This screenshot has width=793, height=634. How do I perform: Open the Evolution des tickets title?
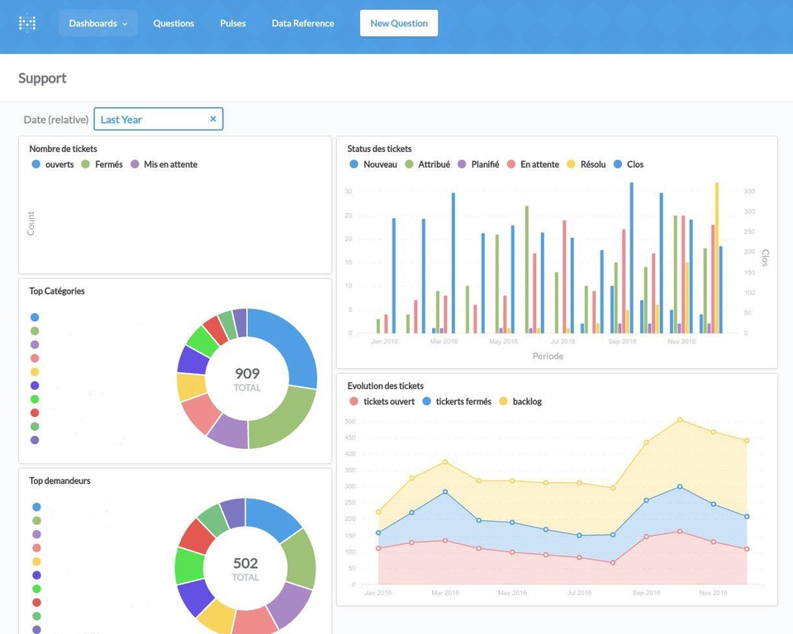pos(386,386)
